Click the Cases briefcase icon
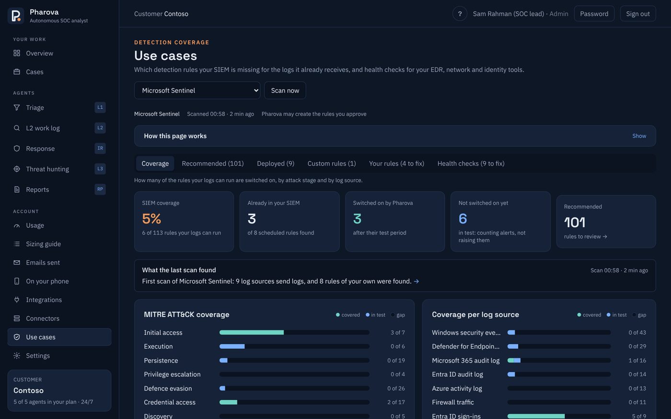 (x=17, y=72)
